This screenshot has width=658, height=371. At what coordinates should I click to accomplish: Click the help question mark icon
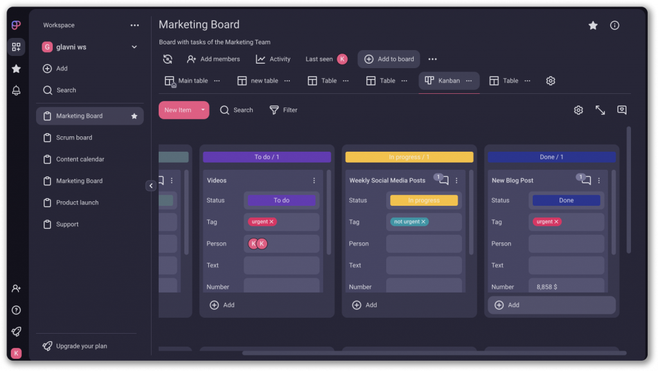(x=16, y=310)
